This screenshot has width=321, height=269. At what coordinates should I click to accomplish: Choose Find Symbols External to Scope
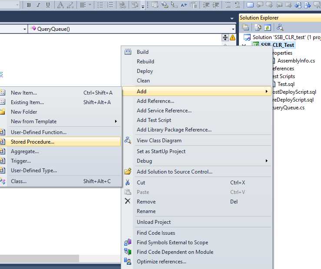point(197,243)
